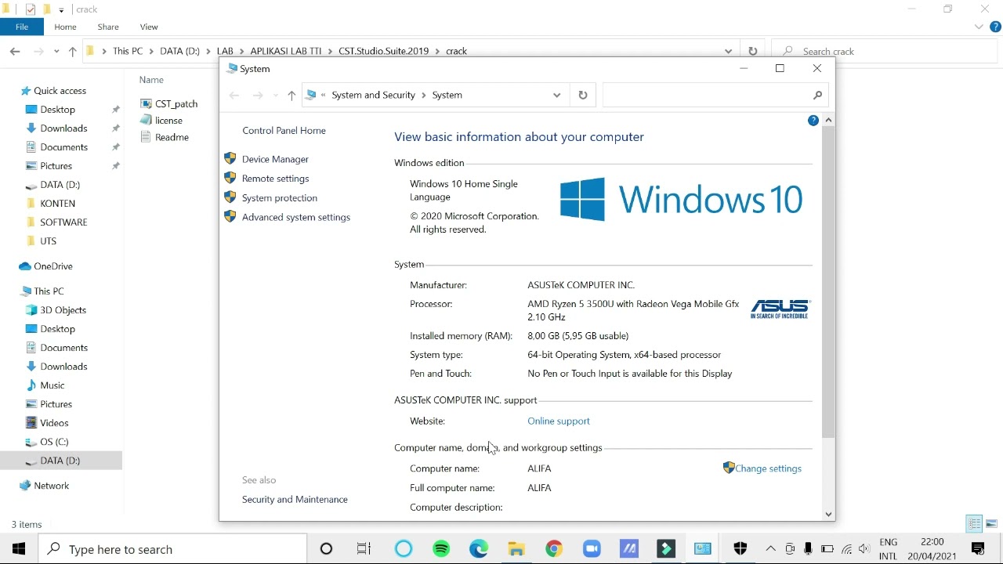Open Network in navigation pane
The width and height of the screenshot is (1003, 564).
tap(52, 486)
